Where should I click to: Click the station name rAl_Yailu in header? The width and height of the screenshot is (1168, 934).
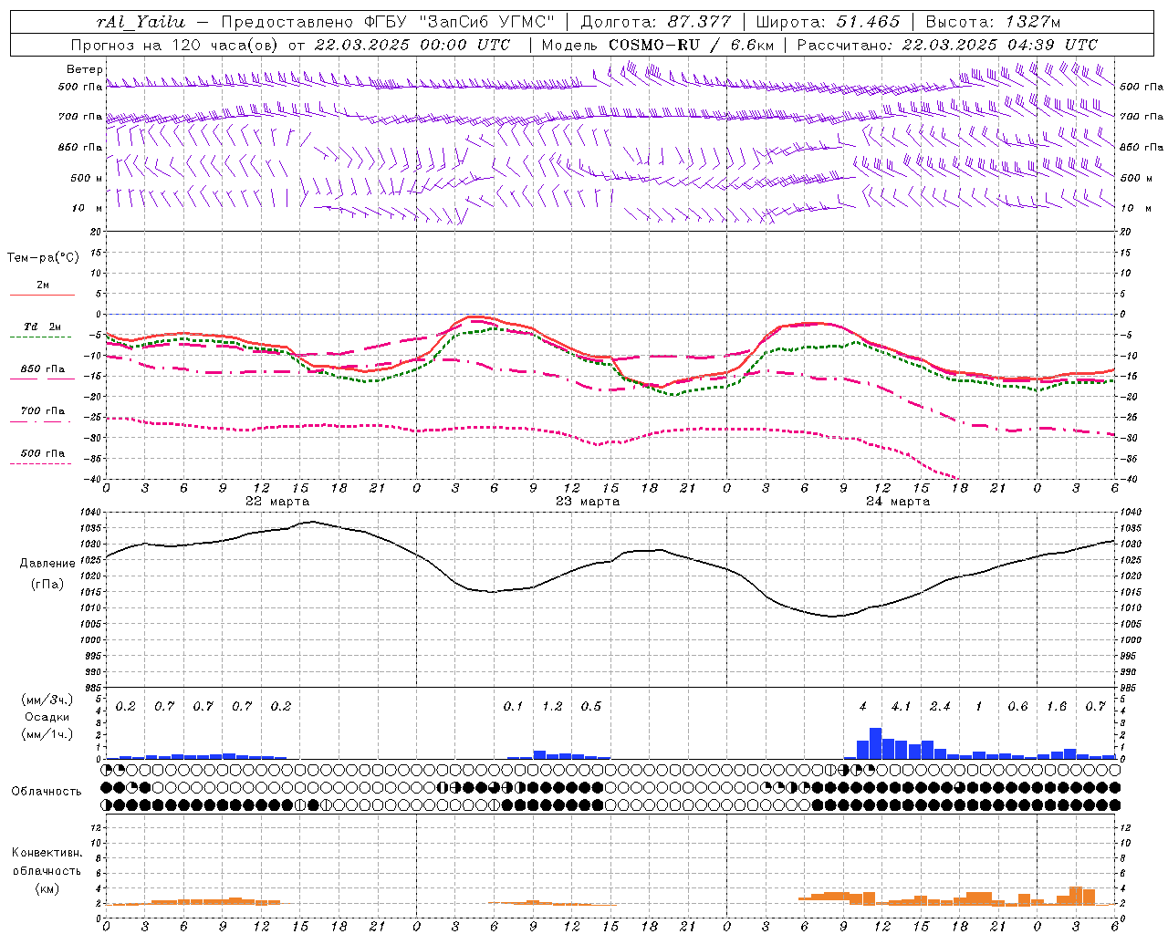point(141,22)
